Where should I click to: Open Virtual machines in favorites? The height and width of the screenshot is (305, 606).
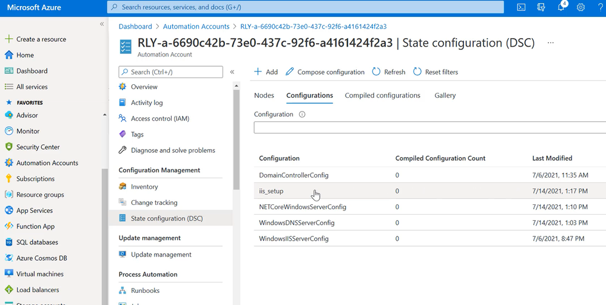coord(40,273)
